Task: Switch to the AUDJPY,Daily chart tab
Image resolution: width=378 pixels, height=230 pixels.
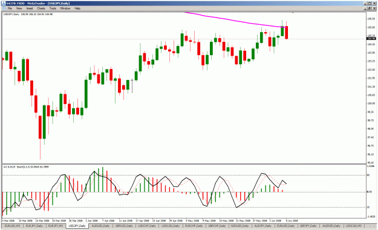Action: (262, 226)
